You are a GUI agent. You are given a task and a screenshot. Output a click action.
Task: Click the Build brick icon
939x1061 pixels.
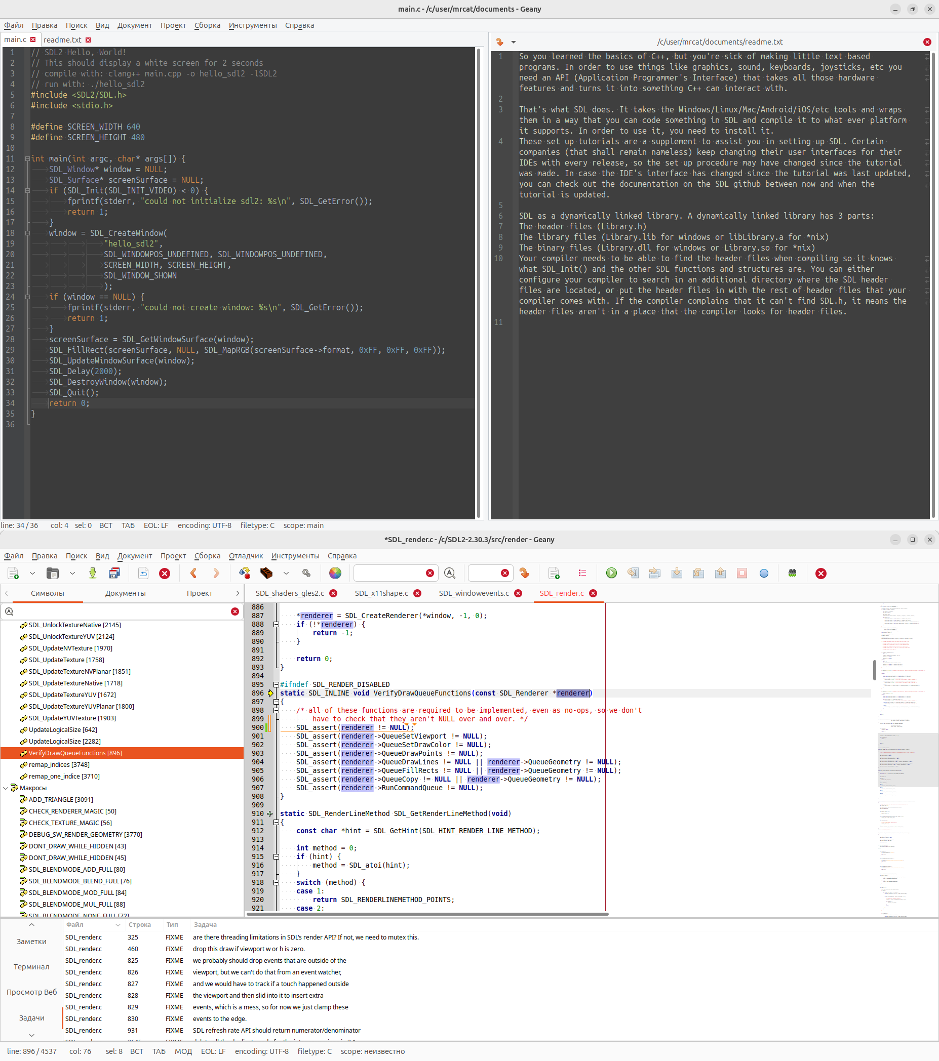266,573
